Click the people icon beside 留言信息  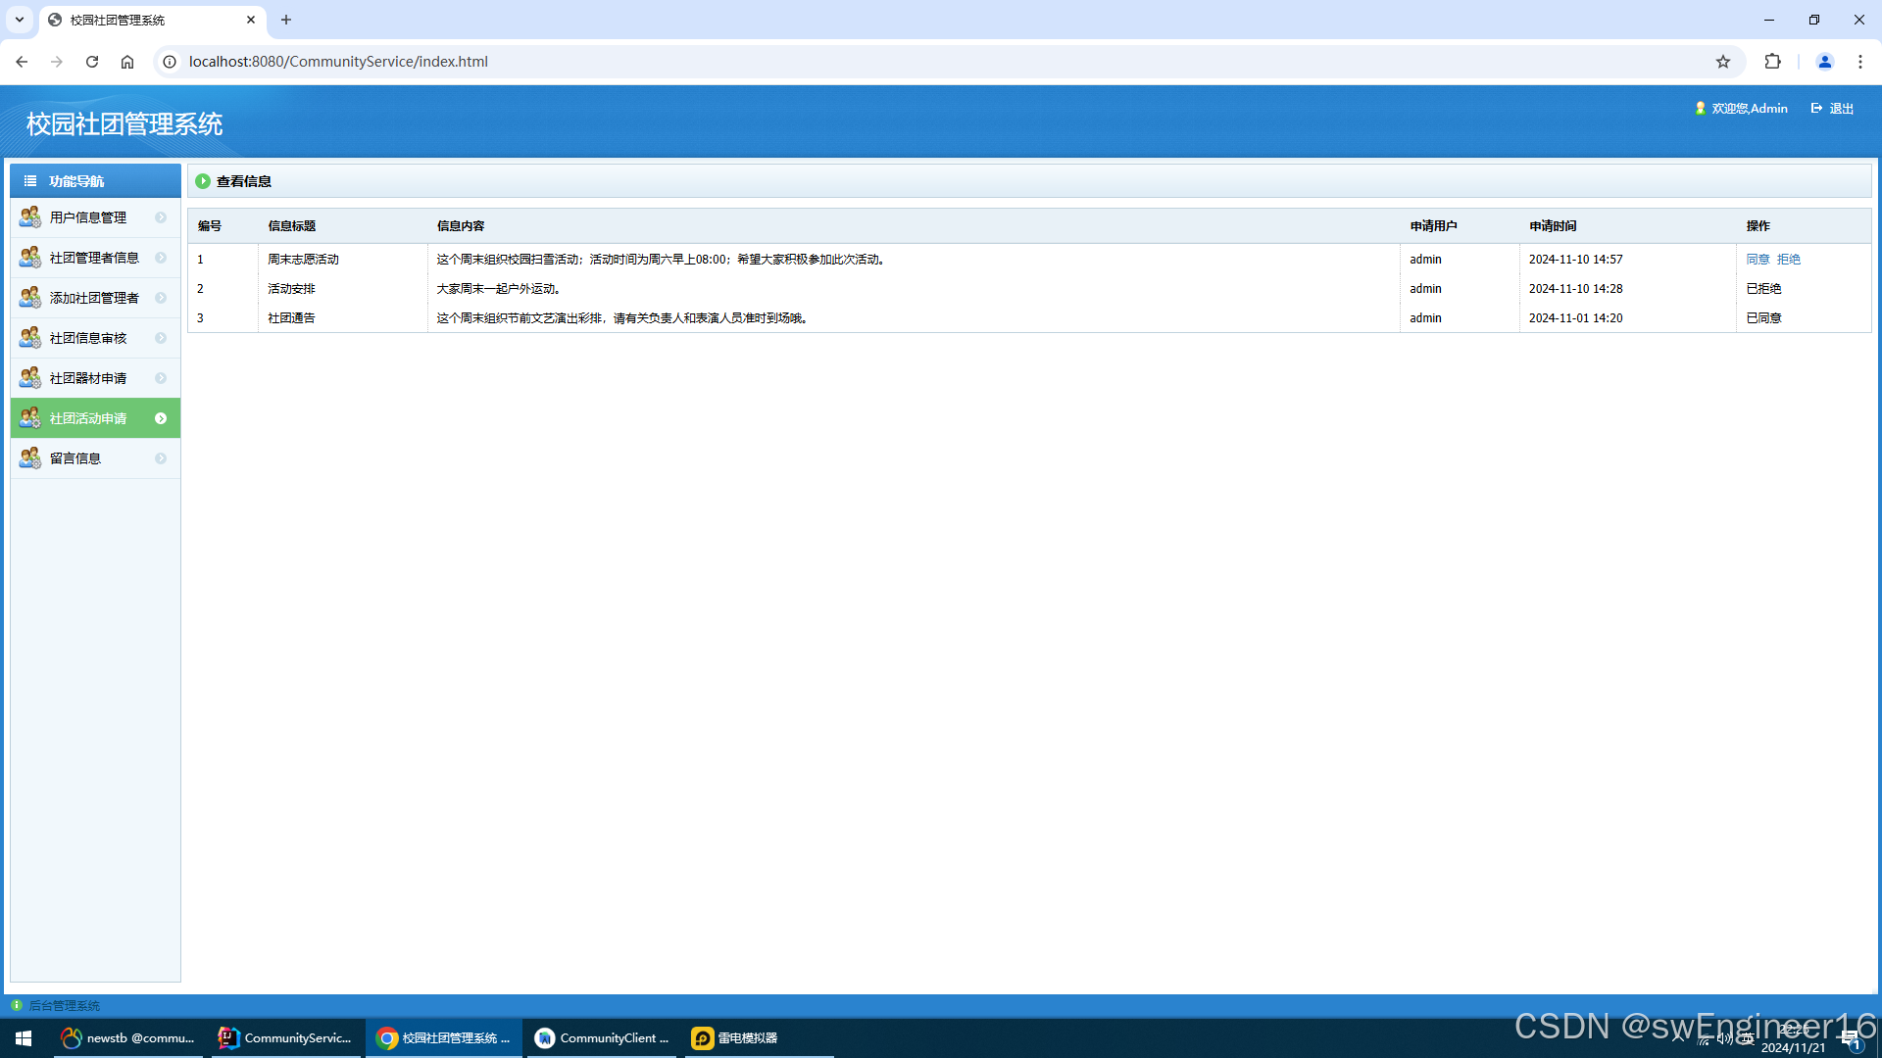(x=30, y=458)
